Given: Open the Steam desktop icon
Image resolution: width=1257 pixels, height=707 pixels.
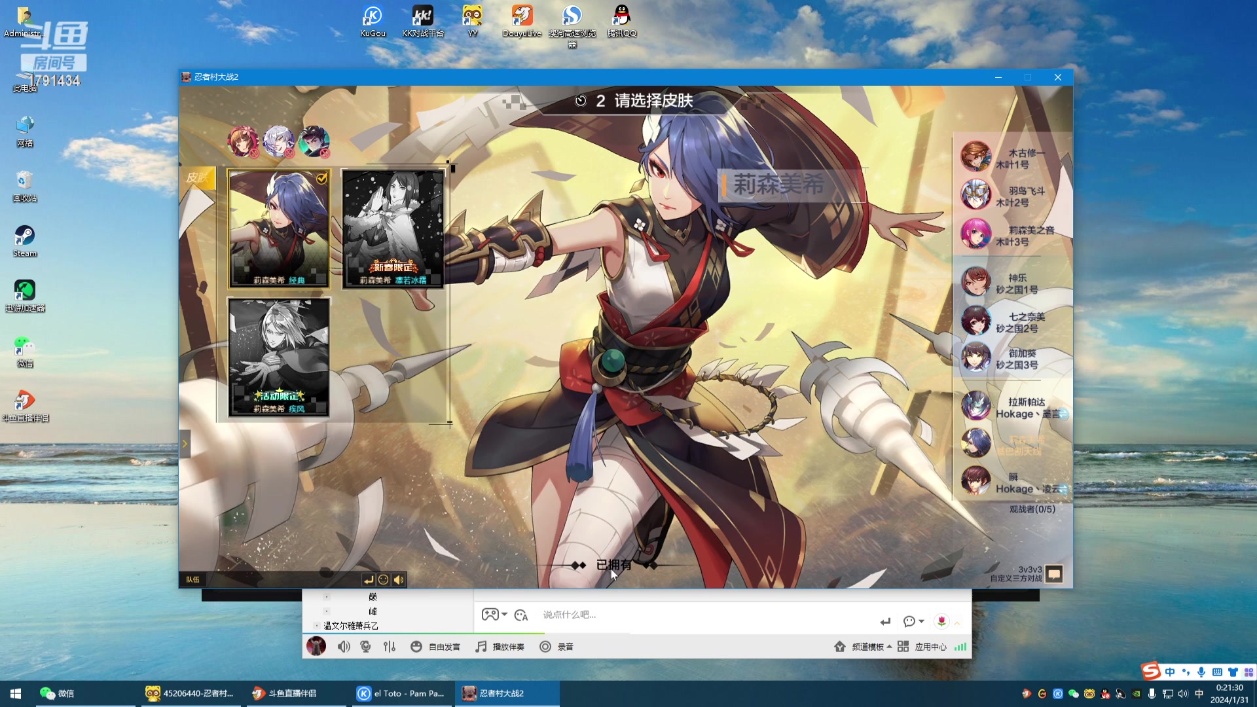Looking at the screenshot, I should [x=25, y=241].
